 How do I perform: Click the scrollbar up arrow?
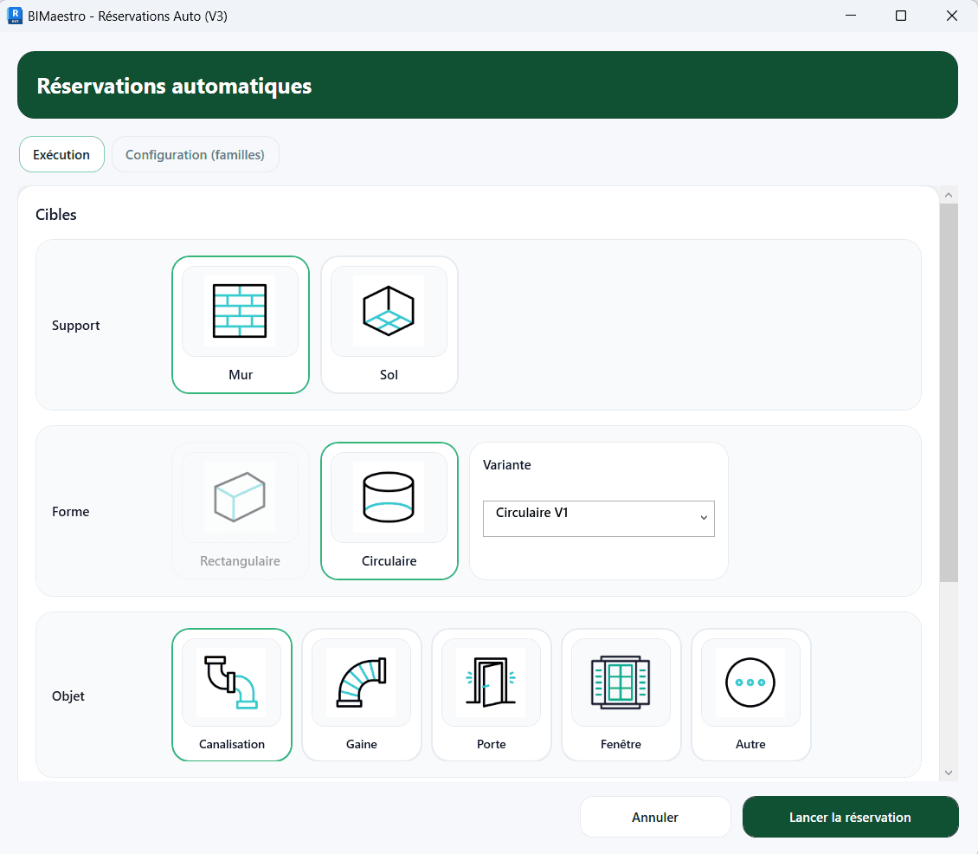pyautogui.click(x=948, y=193)
